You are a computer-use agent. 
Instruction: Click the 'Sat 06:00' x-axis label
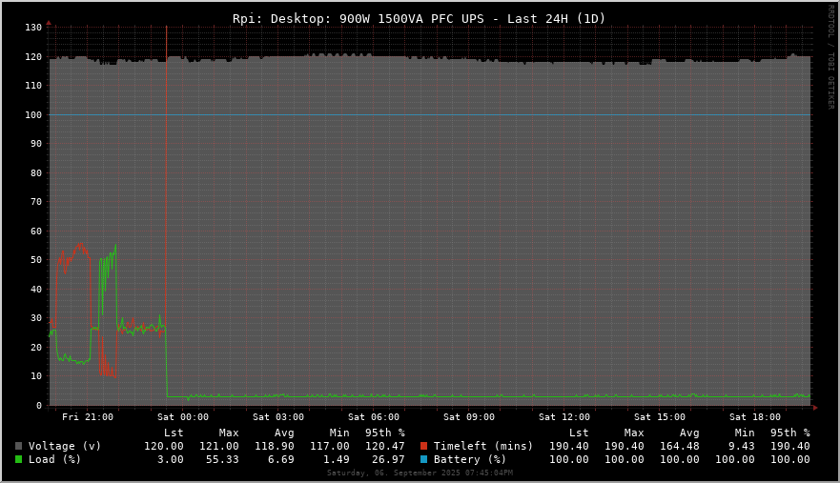374,417
